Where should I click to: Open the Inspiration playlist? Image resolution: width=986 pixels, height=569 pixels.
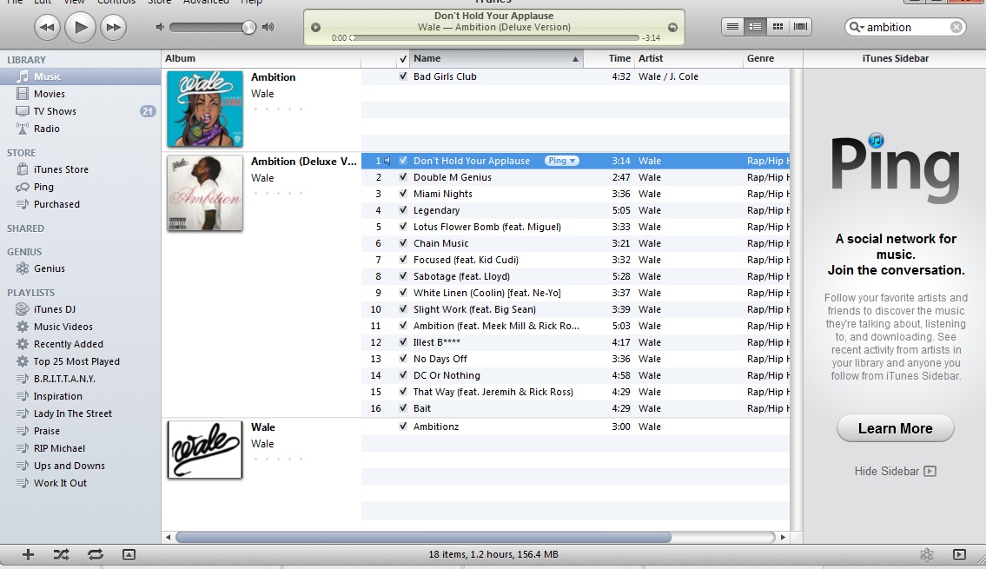tap(58, 396)
